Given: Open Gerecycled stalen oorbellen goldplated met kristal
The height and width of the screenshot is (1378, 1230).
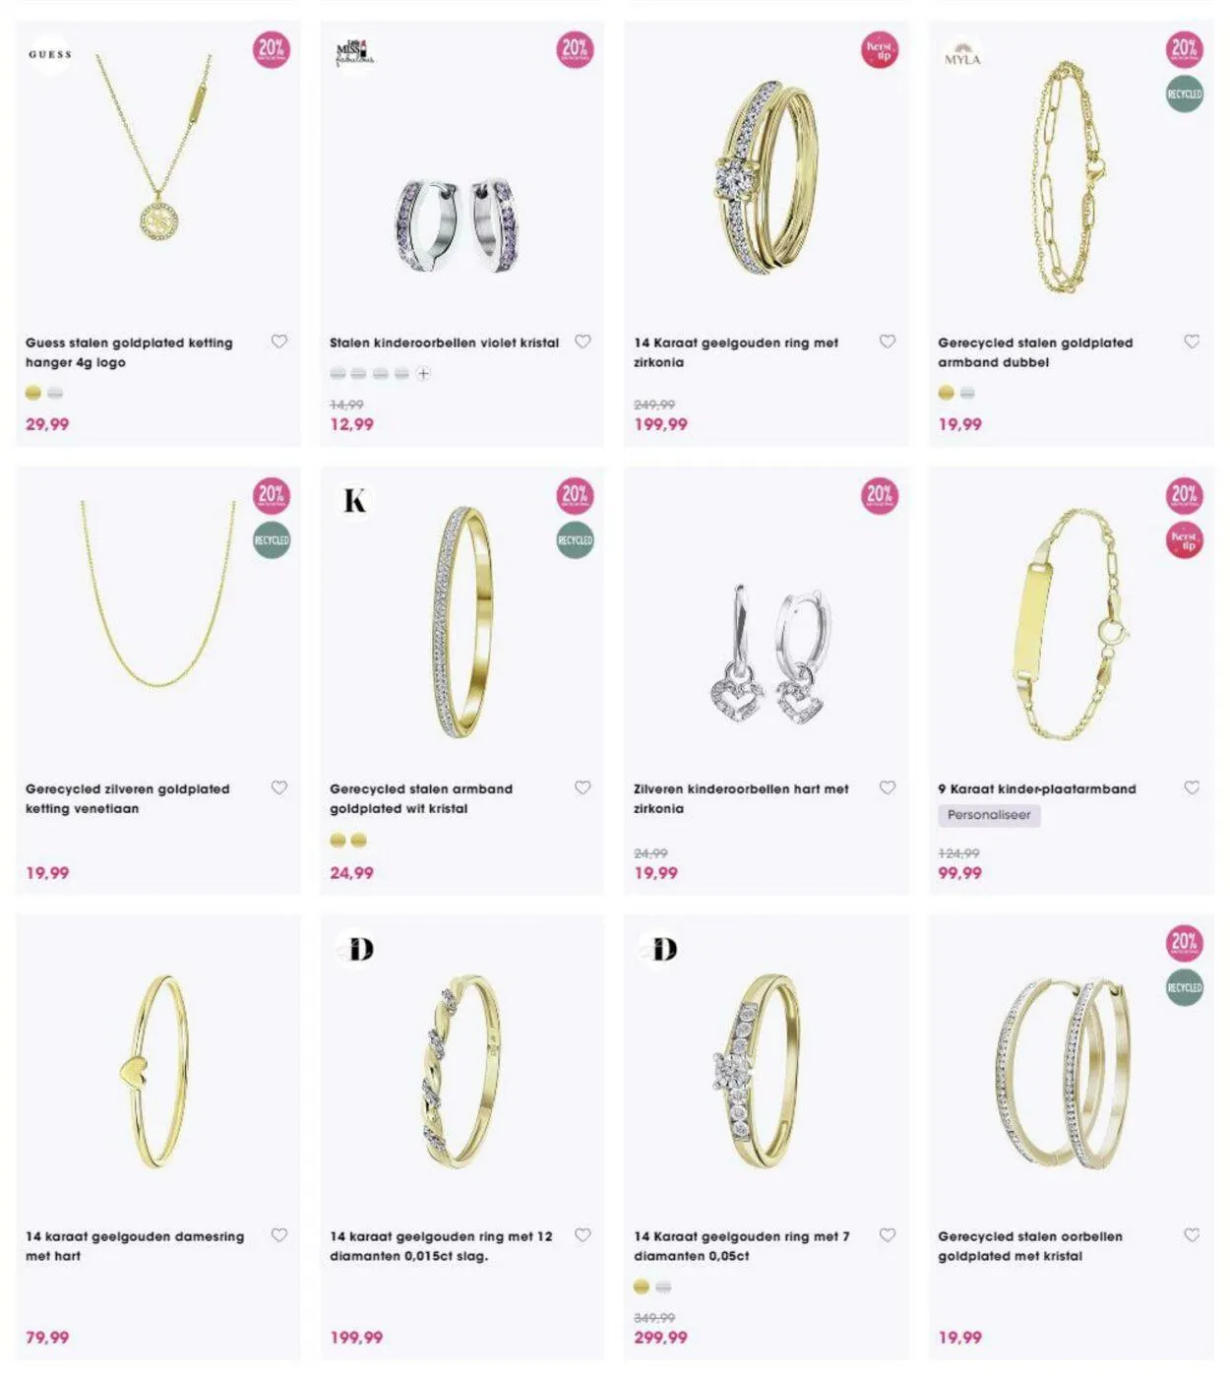Looking at the screenshot, I should coord(1029,1246).
